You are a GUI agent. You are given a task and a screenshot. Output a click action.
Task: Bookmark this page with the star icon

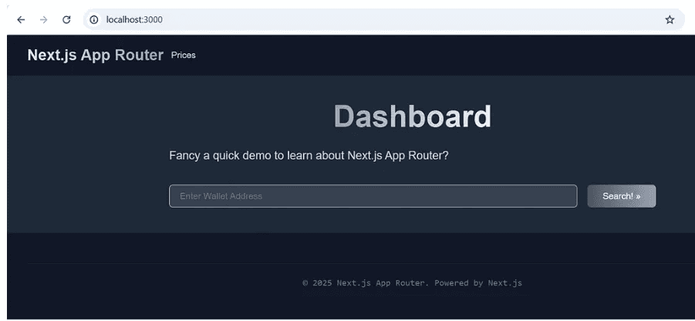coord(669,20)
